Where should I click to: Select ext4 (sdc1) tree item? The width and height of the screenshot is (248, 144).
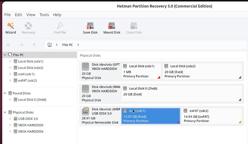click(26, 74)
